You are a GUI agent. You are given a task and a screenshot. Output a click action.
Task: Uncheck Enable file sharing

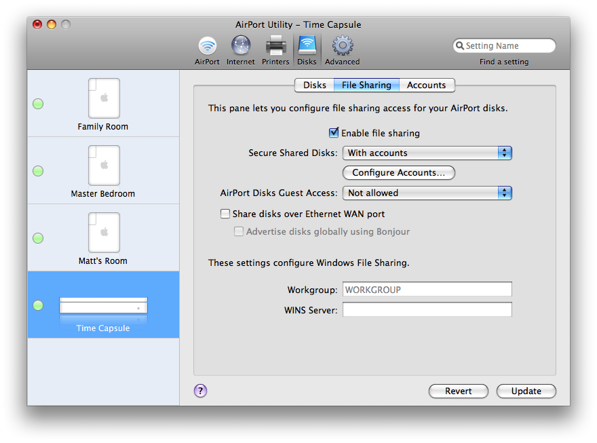pos(334,132)
